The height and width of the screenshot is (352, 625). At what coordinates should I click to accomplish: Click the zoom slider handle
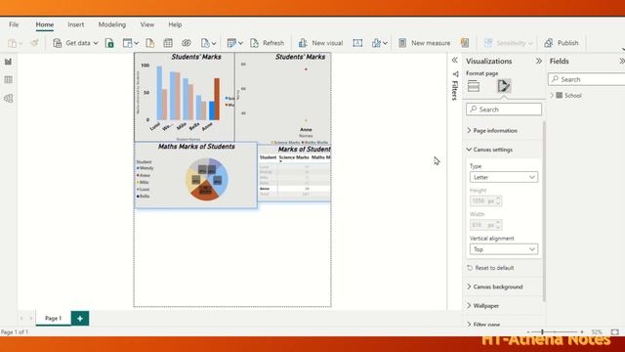pos(542,331)
